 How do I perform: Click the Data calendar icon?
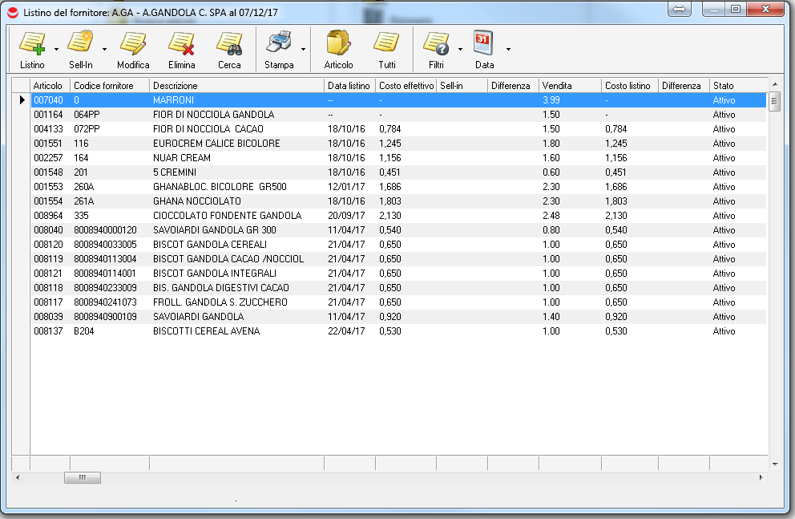coord(484,44)
